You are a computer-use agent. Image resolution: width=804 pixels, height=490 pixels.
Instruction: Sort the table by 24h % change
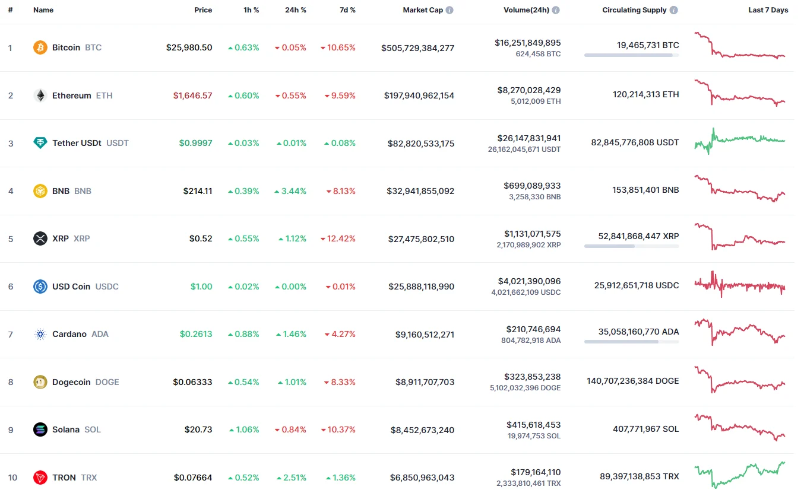coord(296,10)
